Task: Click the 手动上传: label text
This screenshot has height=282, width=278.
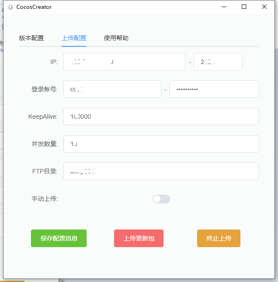Action: (45, 199)
